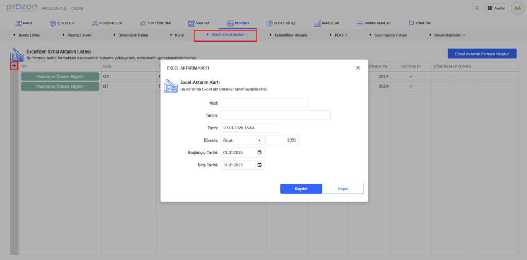The height and width of the screenshot is (260, 527).
Task: Open Ayarlar settings grid button
Action: 496,8
